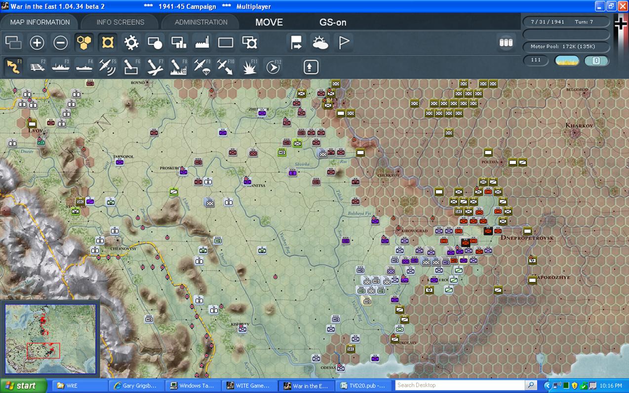Toggle the gear-shaped map display button
Viewport: 629px width, 393px height.
click(131, 43)
